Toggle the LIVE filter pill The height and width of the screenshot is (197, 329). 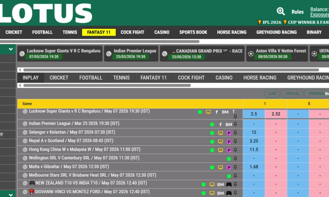coord(272,94)
